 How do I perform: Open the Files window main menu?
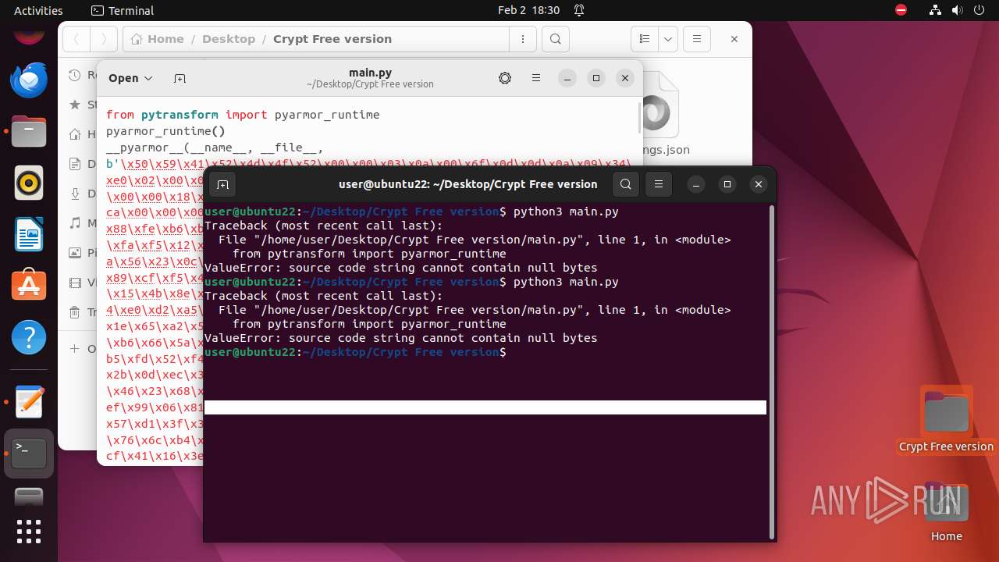click(x=697, y=39)
